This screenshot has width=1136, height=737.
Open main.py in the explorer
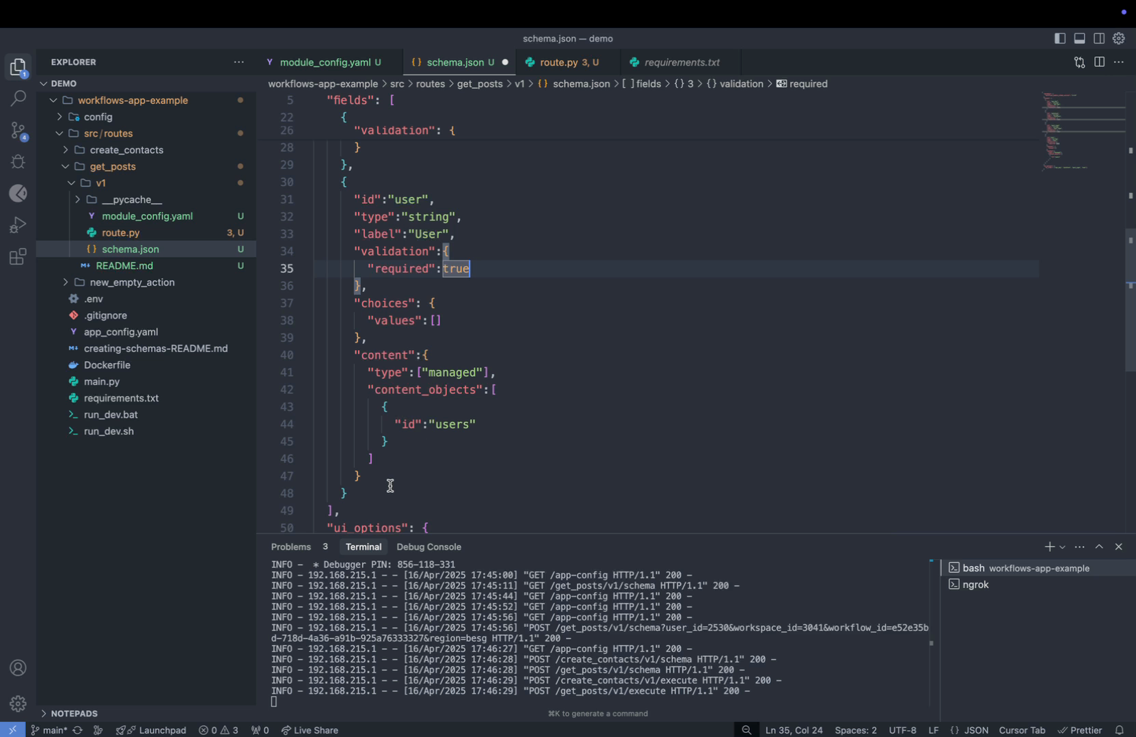coord(102,381)
